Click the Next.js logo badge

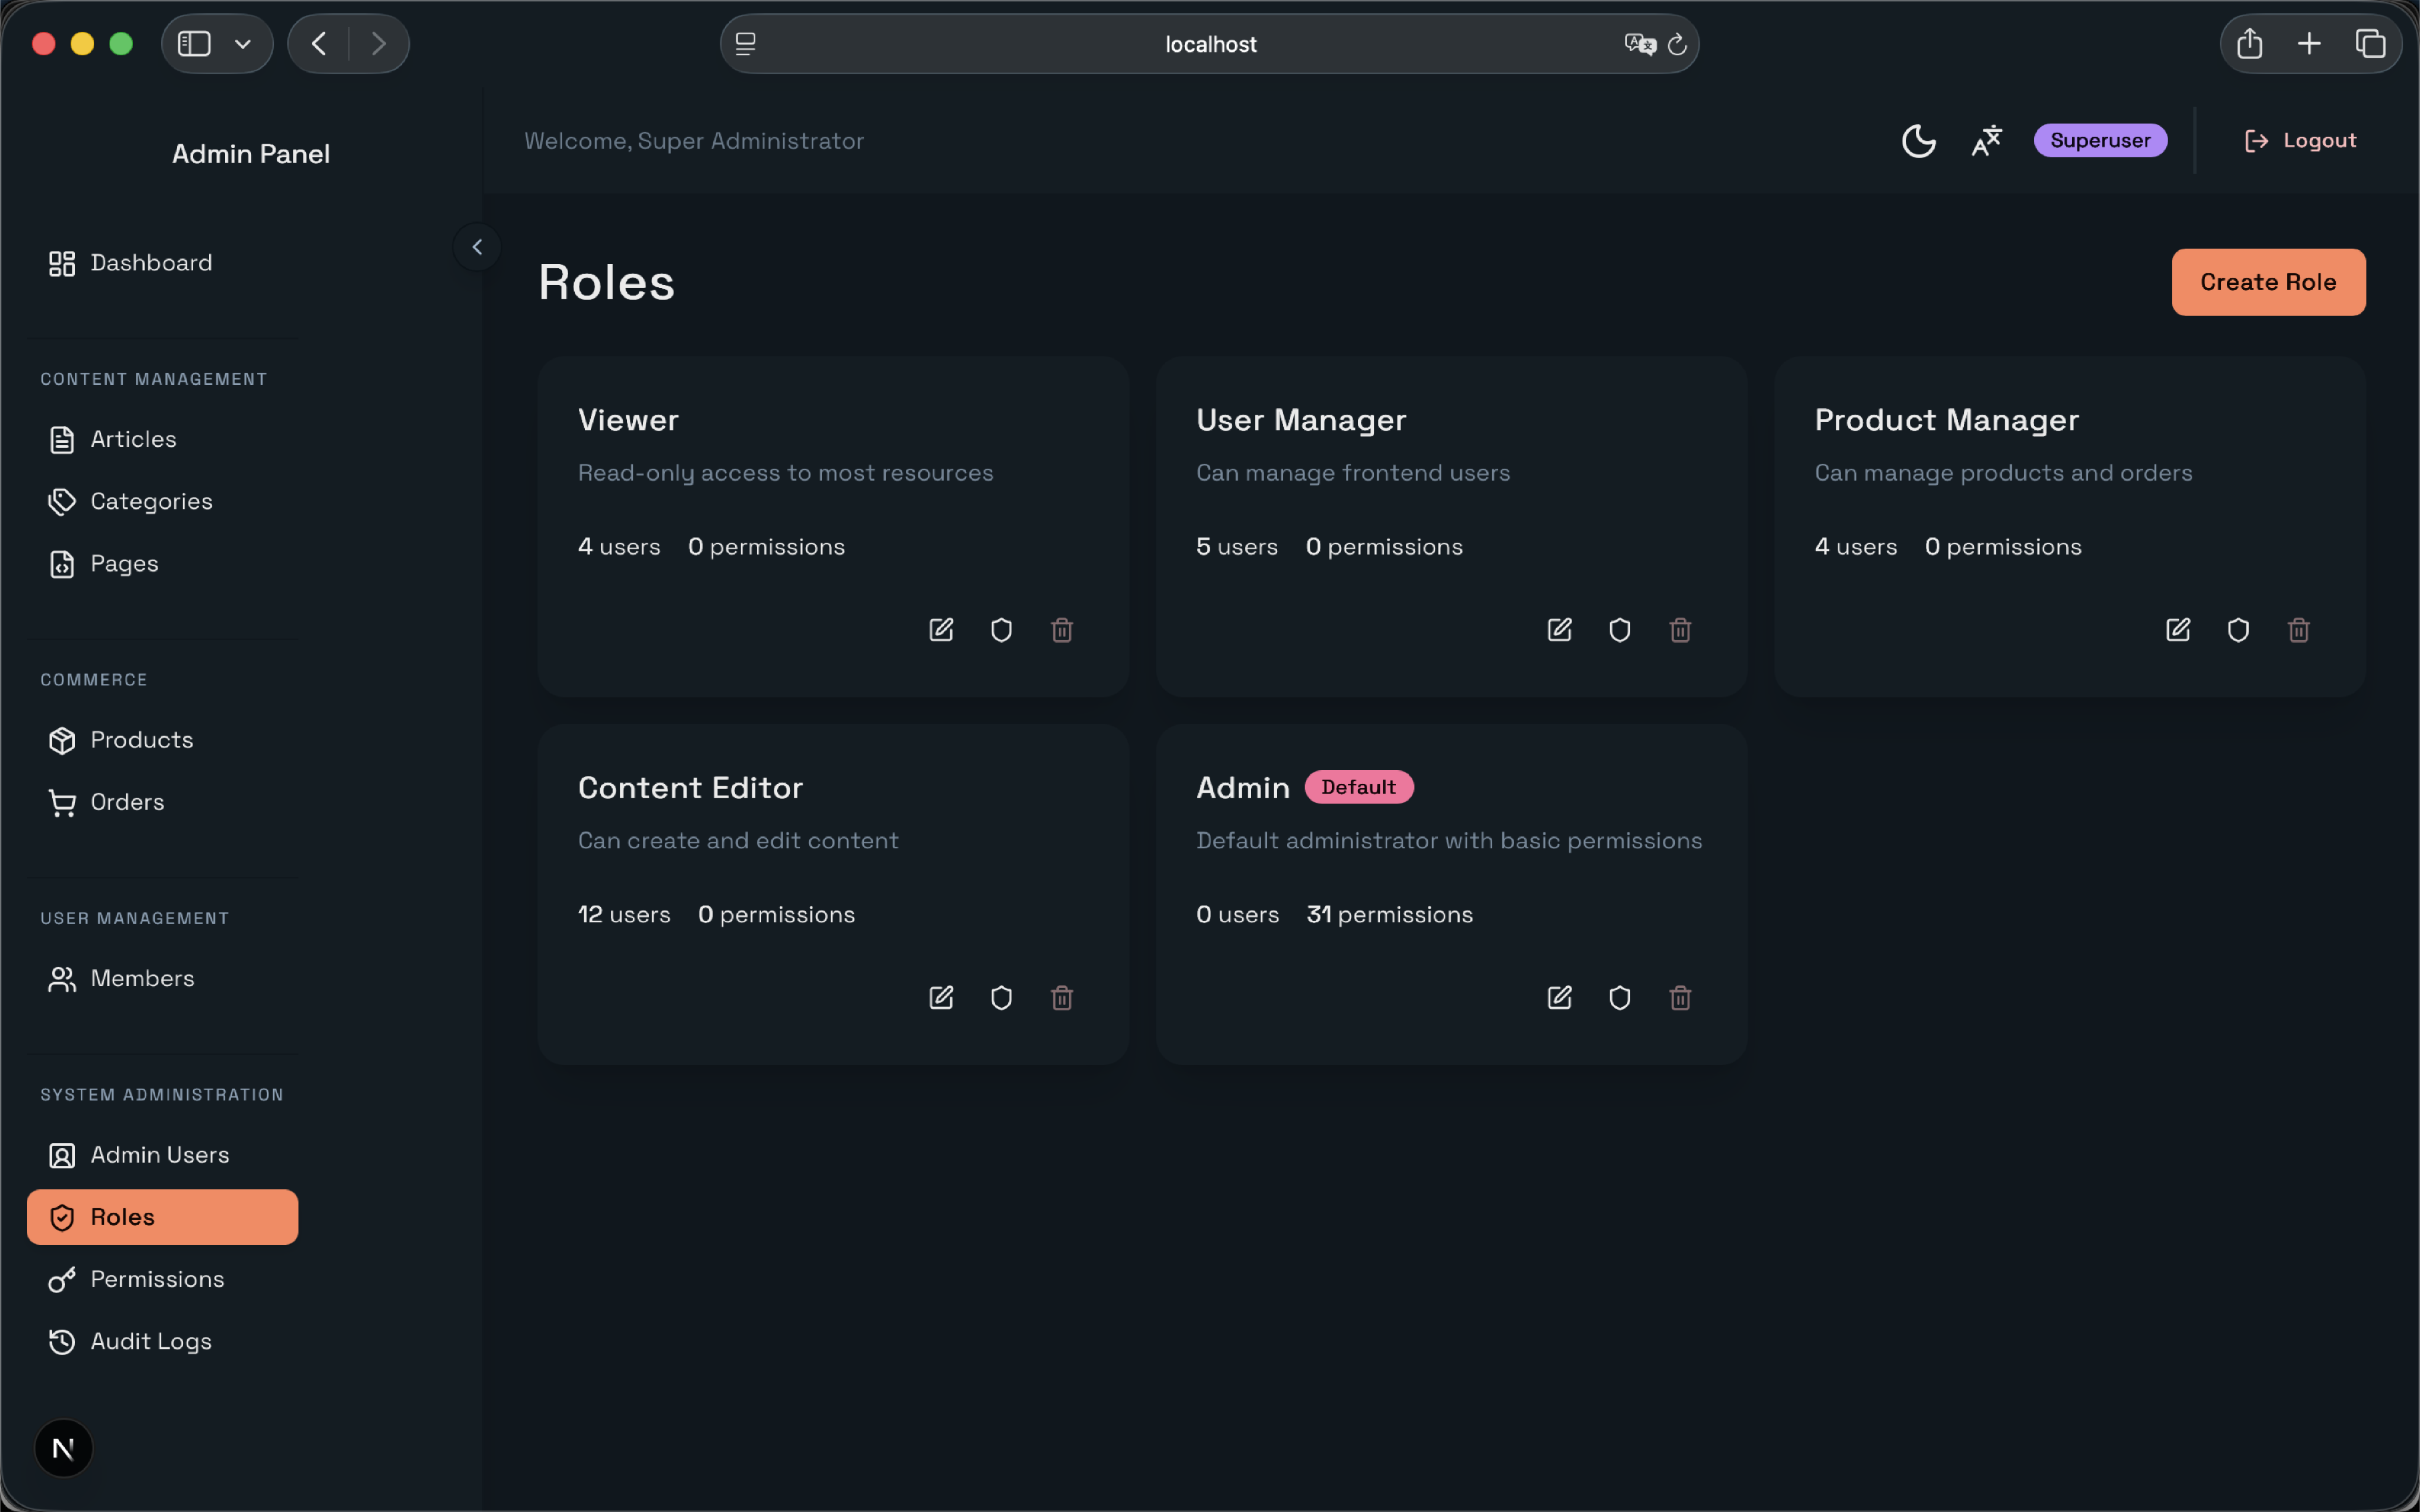[x=63, y=1448]
